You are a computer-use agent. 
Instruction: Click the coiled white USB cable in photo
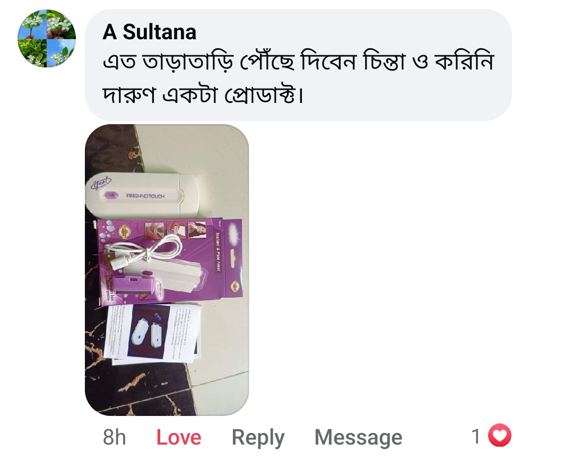[143, 253]
